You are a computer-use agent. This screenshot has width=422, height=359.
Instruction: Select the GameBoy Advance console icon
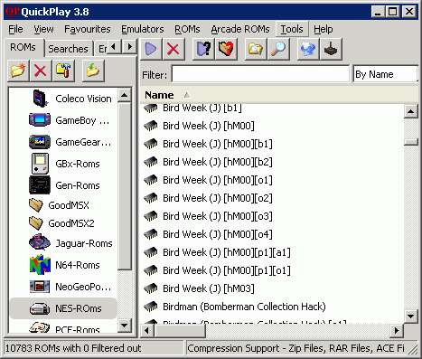40,120
